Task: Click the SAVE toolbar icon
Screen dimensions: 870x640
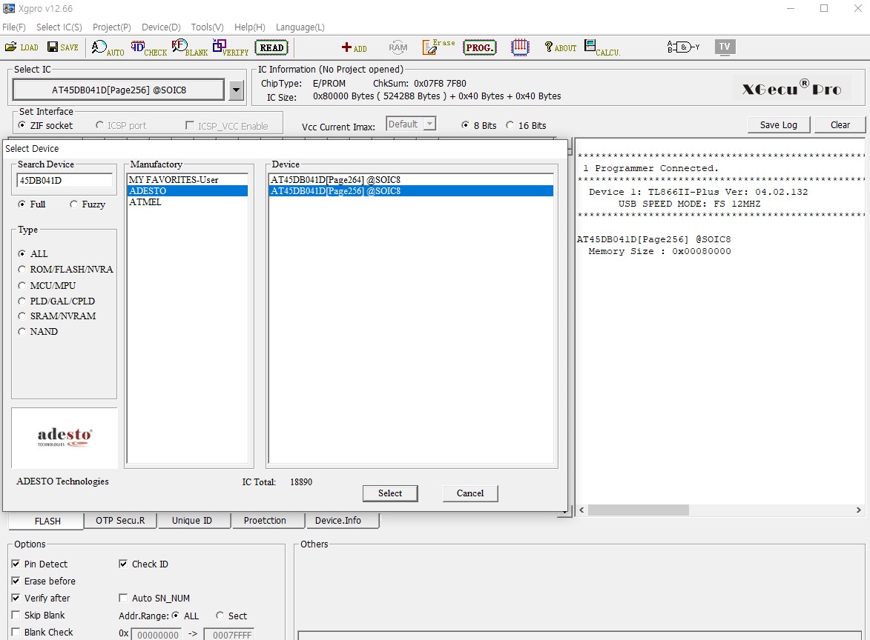Action: tap(62, 47)
